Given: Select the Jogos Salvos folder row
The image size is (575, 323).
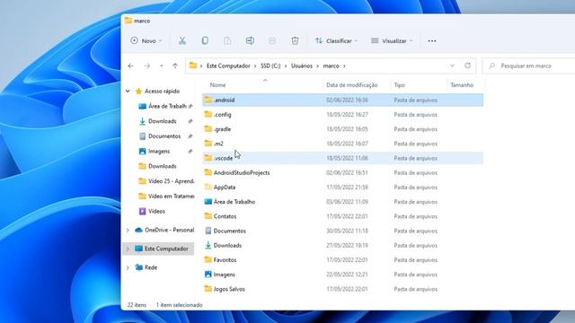Looking at the screenshot, I should (343, 289).
